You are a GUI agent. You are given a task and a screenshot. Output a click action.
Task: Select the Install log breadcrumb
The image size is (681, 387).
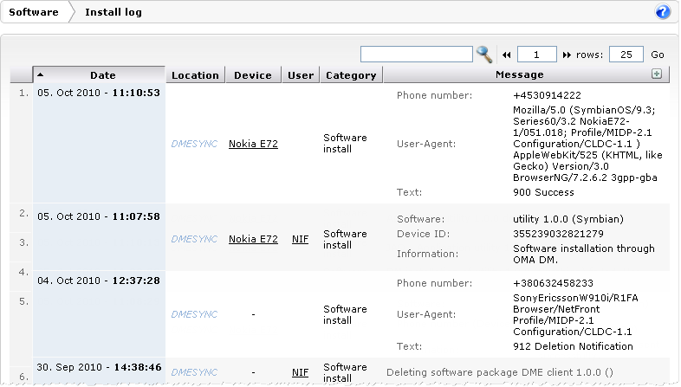(114, 12)
